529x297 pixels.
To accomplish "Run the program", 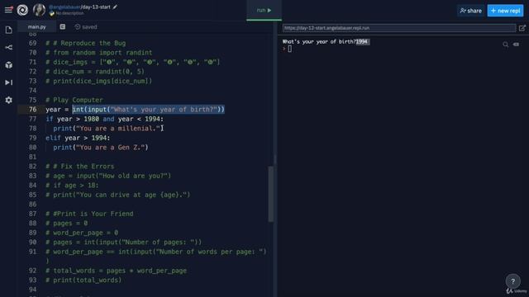I will point(264,11).
